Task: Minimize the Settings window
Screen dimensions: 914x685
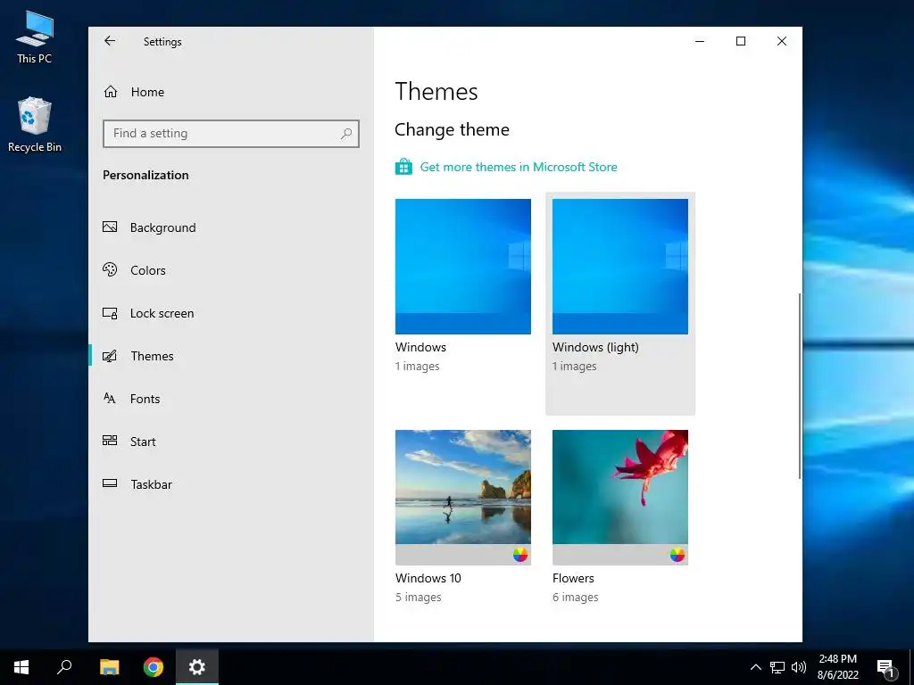Action: tap(700, 41)
